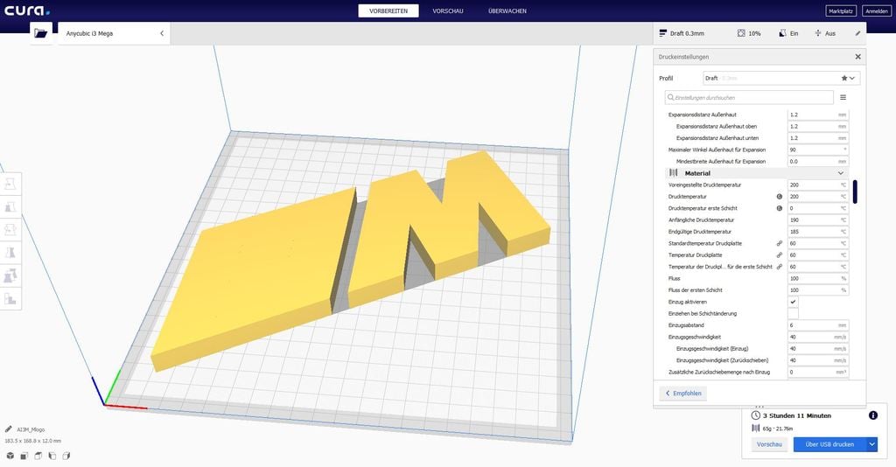Click the Einstellungen durchsuchen search field
The height and width of the screenshot is (467, 896).
point(749,98)
